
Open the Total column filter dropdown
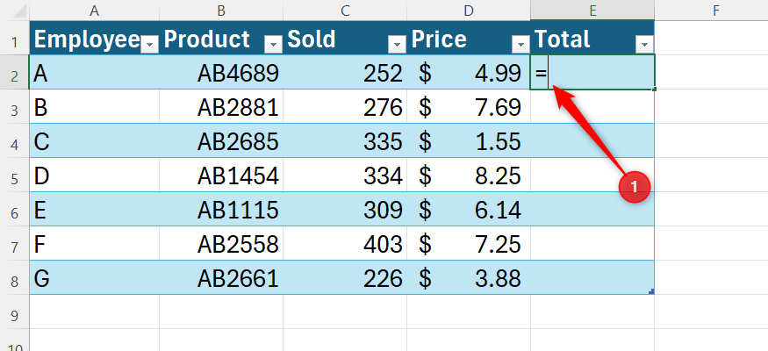coord(644,45)
